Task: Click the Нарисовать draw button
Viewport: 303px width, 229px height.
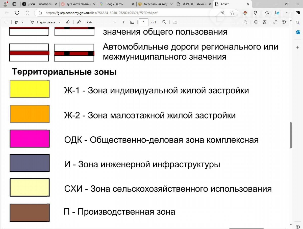Action: [x=43, y=22]
